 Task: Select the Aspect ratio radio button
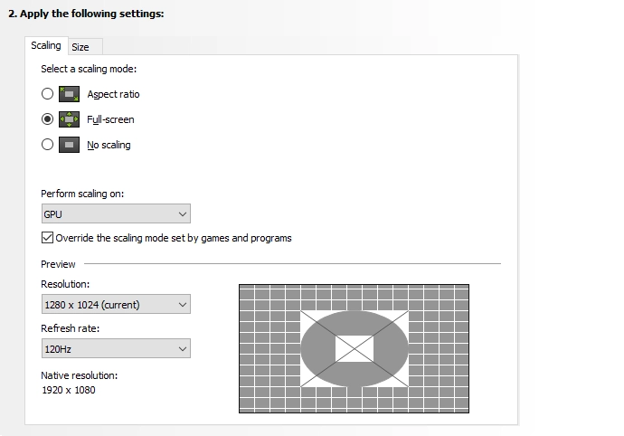47,94
